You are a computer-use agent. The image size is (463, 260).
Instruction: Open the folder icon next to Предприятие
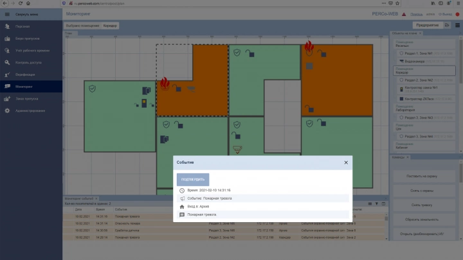447,24
